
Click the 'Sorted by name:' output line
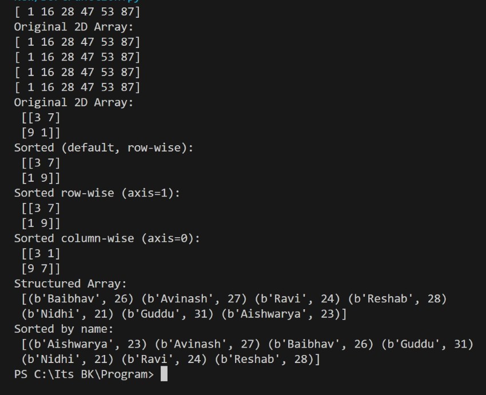[64, 329]
